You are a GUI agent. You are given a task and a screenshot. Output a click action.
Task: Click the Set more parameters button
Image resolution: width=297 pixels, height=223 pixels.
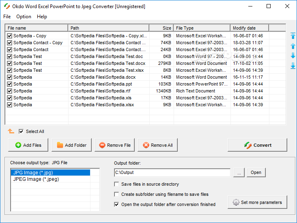click(x=257, y=202)
